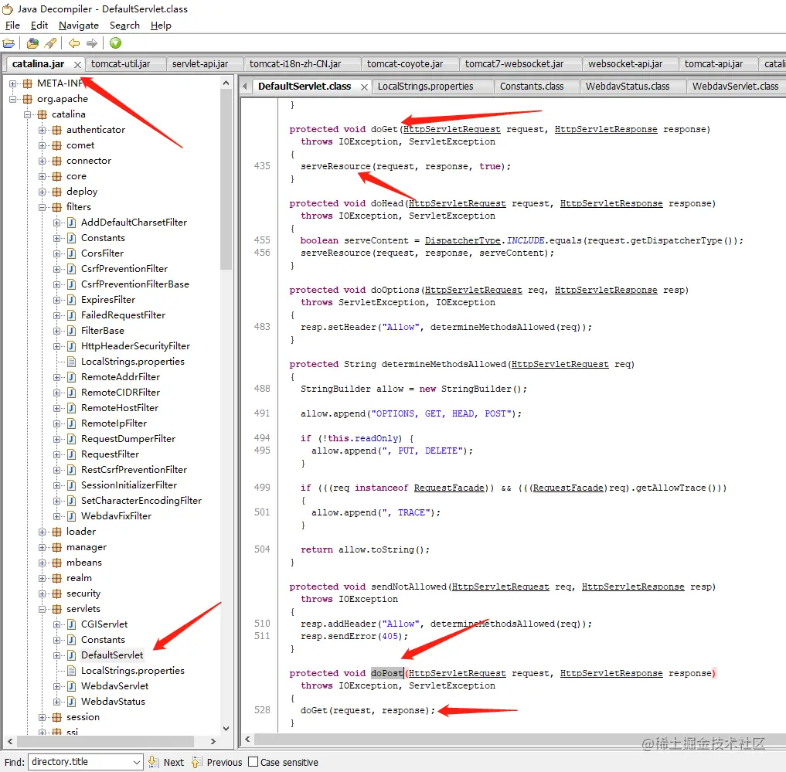Open the Search menu
The height and width of the screenshot is (772, 786).
coord(125,26)
